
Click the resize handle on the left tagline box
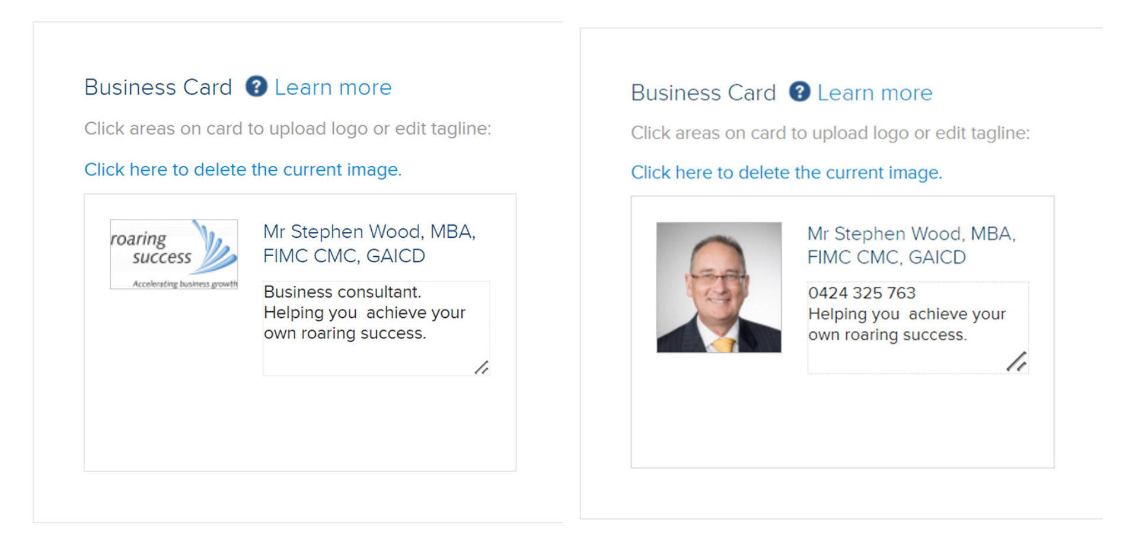[x=482, y=368]
